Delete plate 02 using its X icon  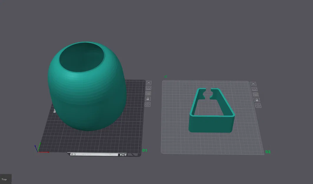tap(254, 83)
